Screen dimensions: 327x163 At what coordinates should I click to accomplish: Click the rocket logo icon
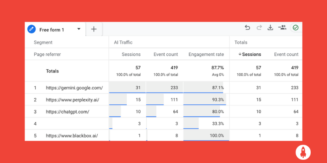pos(303,152)
